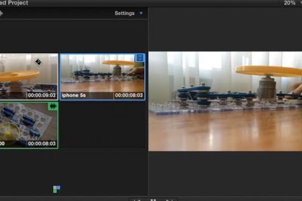Viewport: 302px width, 201px height.
Task: Click the viewer preview image
Action: (x=225, y=101)
